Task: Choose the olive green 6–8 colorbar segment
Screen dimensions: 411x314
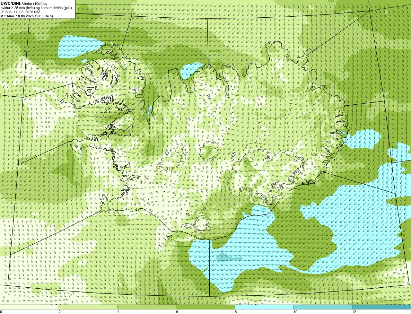Action: pos(205,307)
